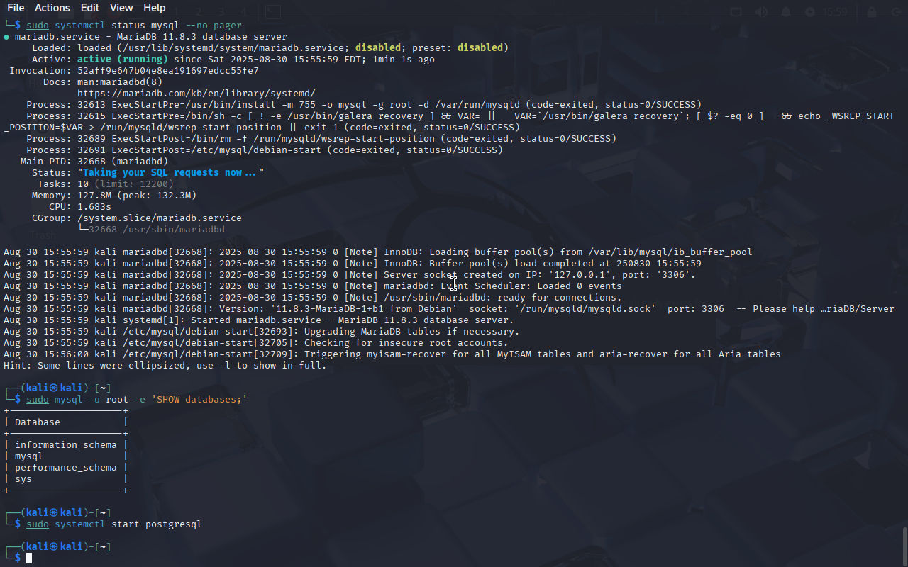This screenshot has width=908, height=567.
Task: Click the 'sys' database row
Action: 23,479
